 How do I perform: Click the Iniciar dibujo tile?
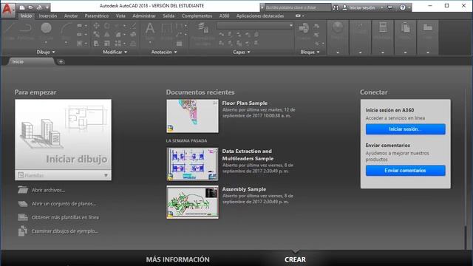tap(63, 134)
